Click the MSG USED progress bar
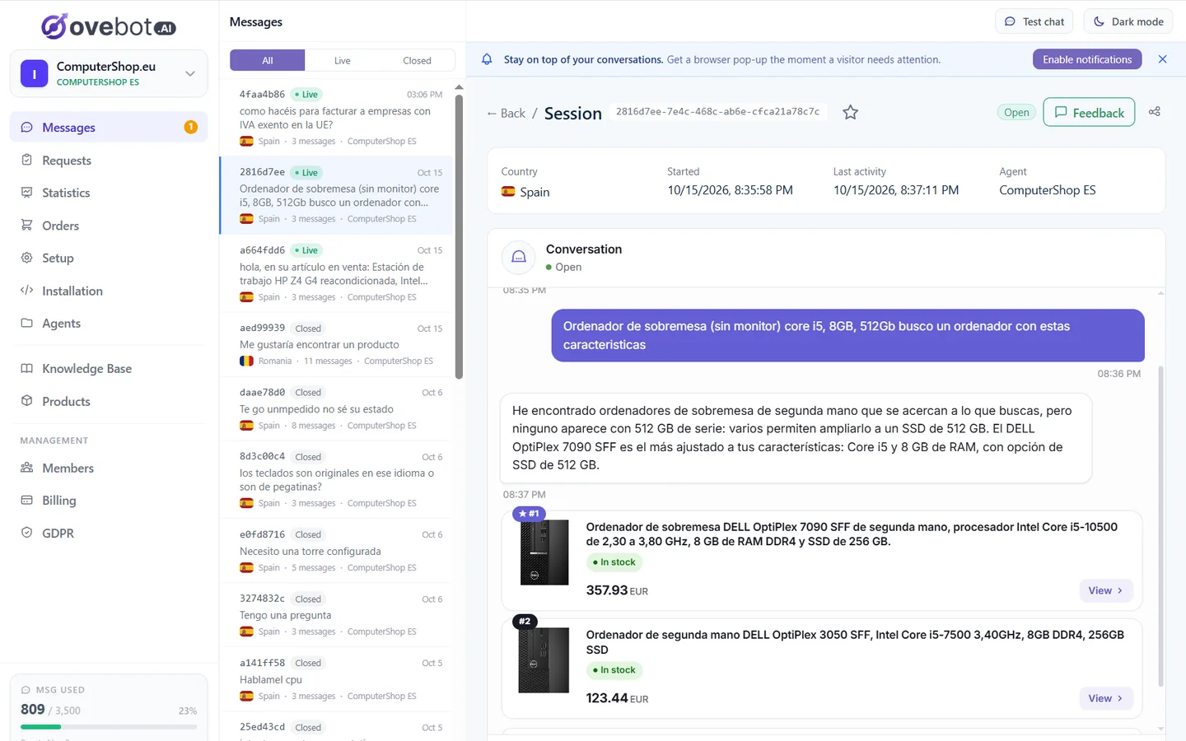Viewport: 1186px width, 741px height. coord(109,727)
